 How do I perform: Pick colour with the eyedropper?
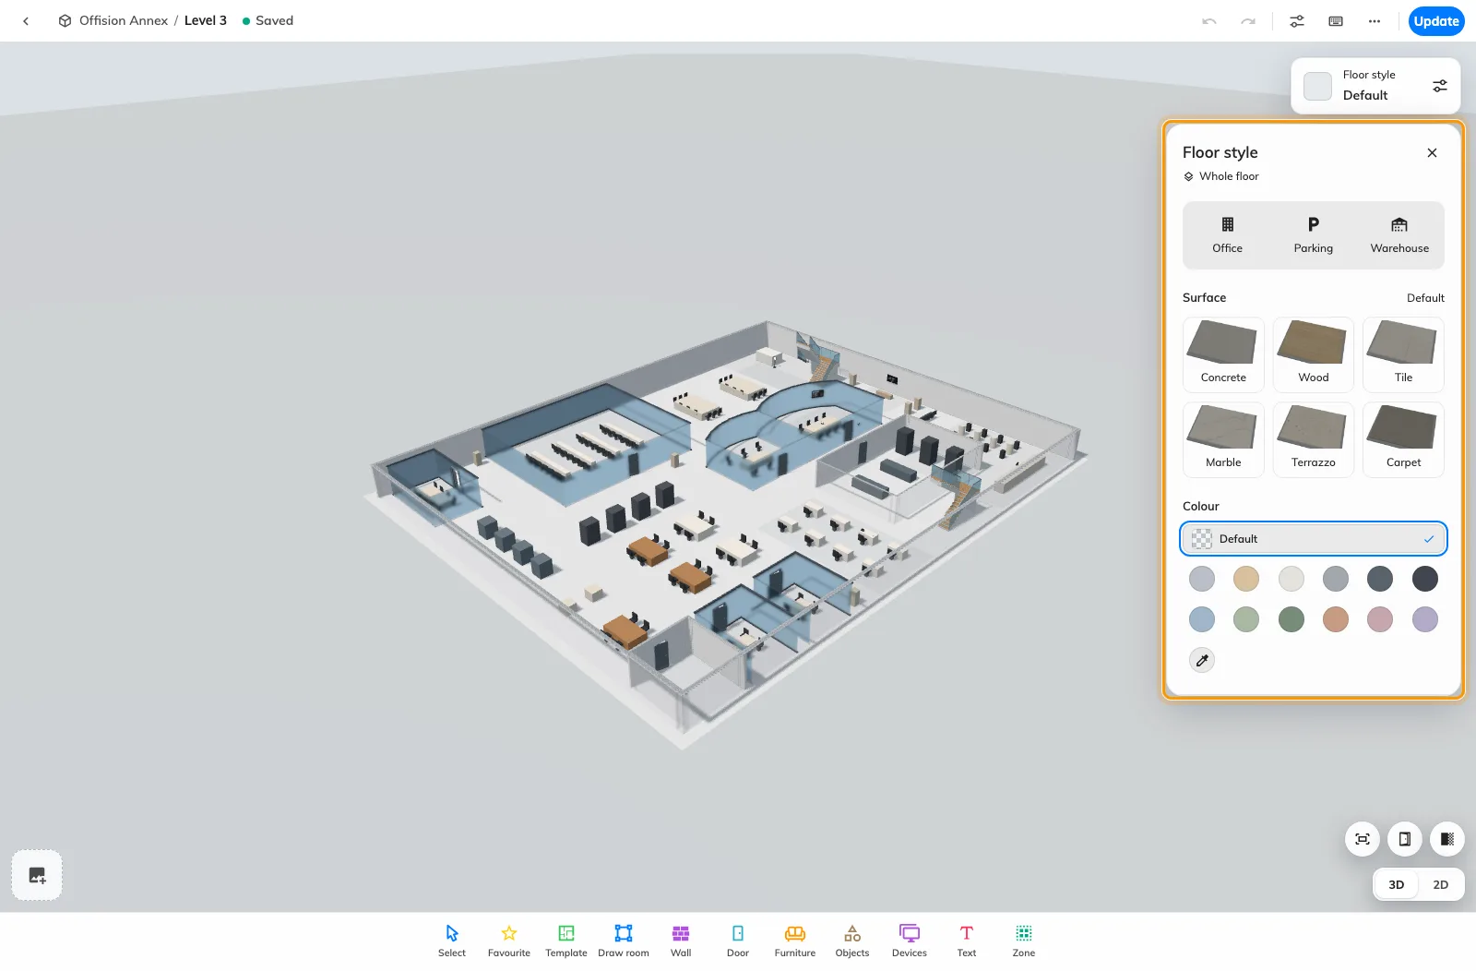tap(1202, 660)
